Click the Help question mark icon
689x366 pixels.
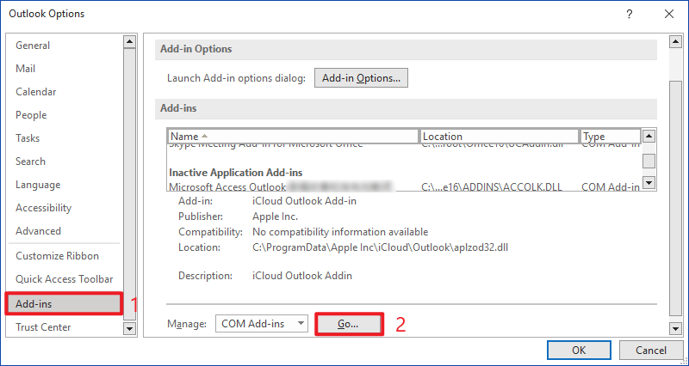point(630,14)
